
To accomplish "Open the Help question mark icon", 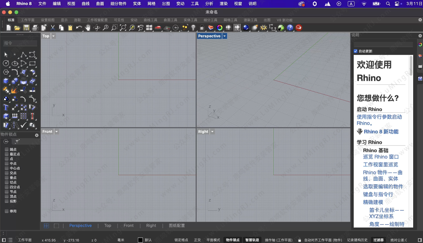I will click(x=290, y=28).
